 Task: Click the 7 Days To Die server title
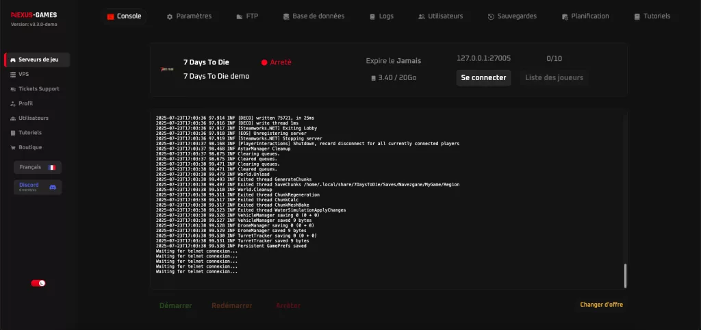pos(206,62)
